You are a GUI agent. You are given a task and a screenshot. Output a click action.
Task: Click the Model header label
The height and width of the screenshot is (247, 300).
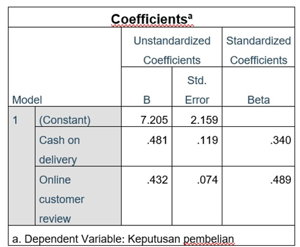27,100
